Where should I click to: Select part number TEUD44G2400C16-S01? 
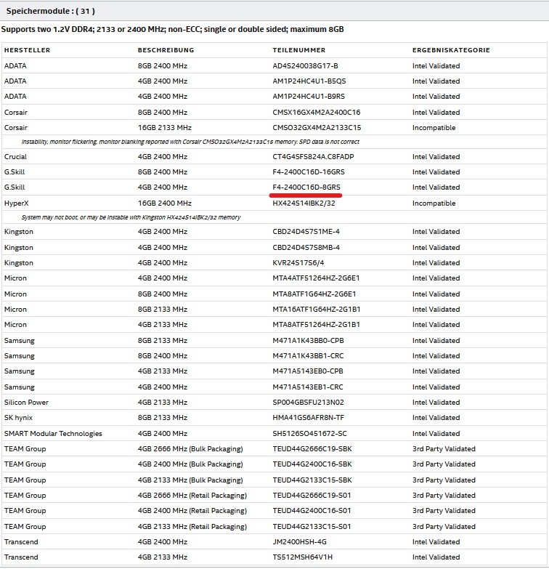pos(312,510)
